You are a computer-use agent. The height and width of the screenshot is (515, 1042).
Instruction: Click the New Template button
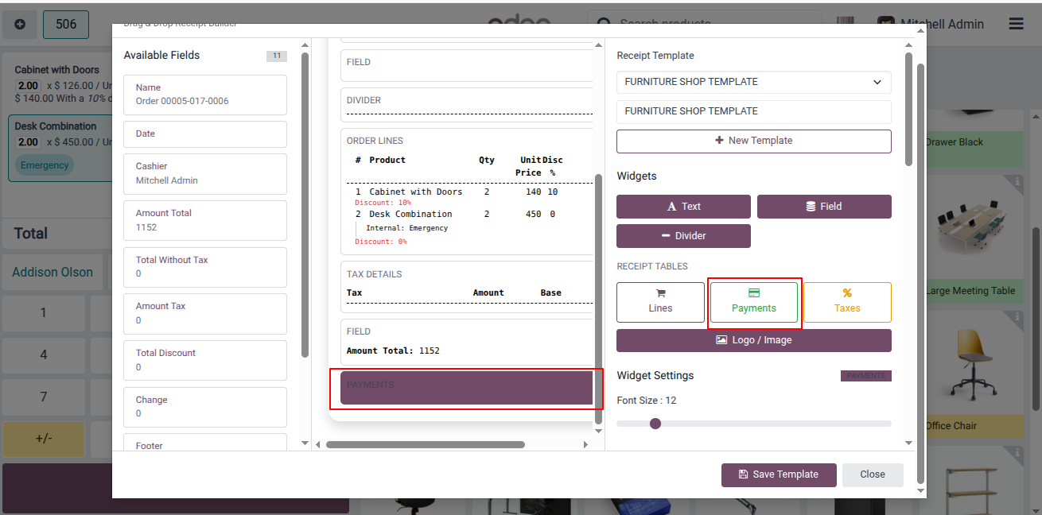(x=754, y=141)
